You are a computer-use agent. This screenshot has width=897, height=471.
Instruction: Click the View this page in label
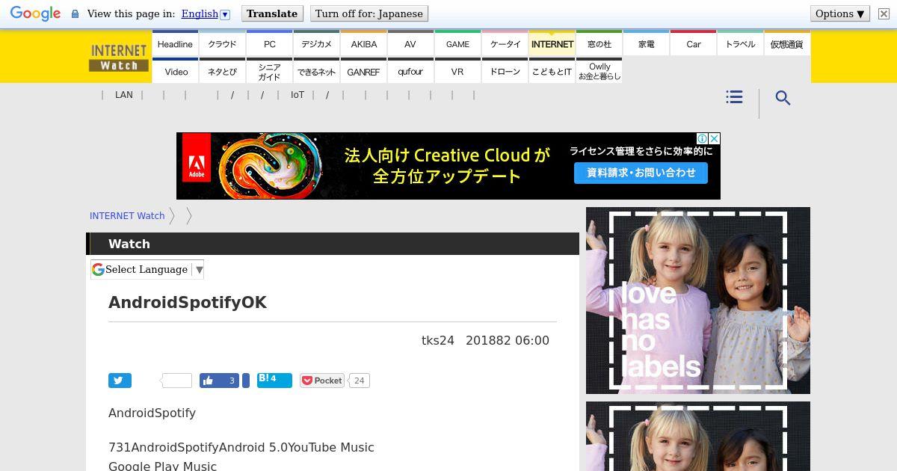click(x=131, y=13)
